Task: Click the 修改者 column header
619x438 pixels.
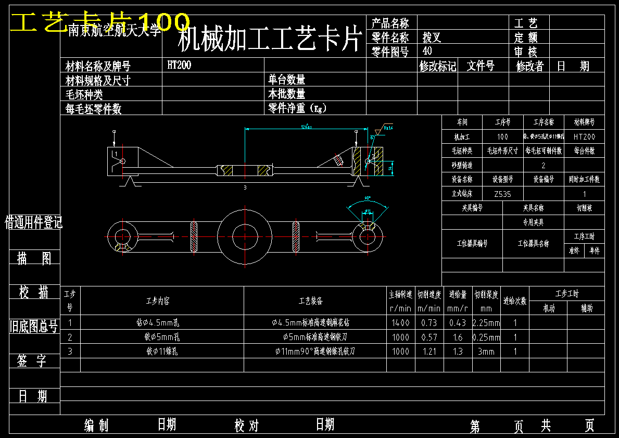Action: point(530,66)
